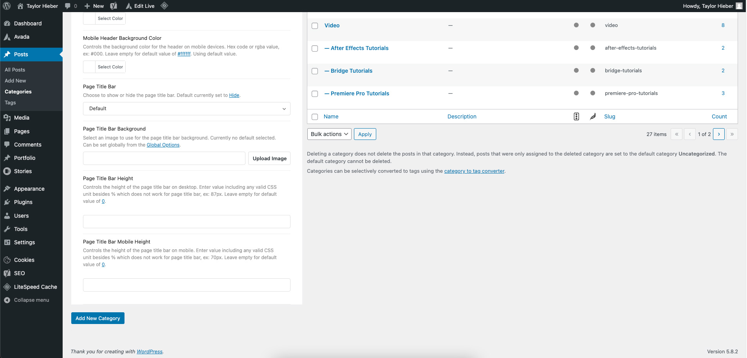
Task: Tick the Bridge Tutorials checkbox
Action: click(315, 71)
